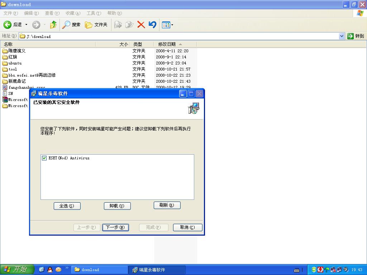Open Forward button history dropdown arrow
This screenshot has height=275, width=367.
pyautogui.click(x=44, y=25)
